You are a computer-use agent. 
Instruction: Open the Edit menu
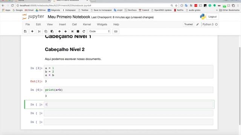pyautogui.click(x=38, y=24)
